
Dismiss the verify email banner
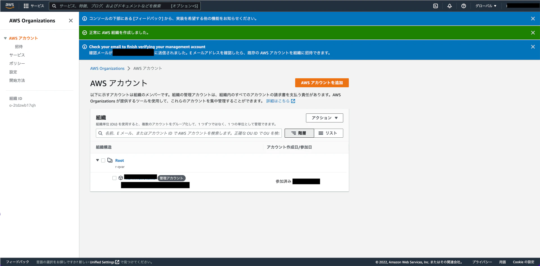(533, 47)
